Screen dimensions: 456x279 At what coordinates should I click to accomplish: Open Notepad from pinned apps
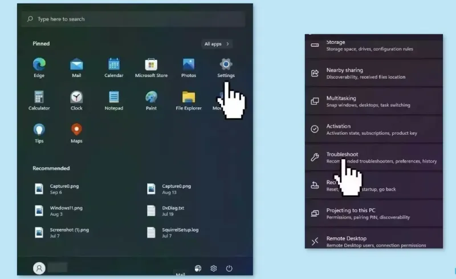[113, 97]
